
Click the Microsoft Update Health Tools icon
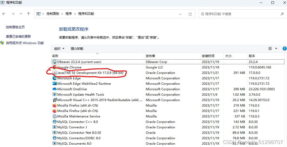click(x=55, y=94)
